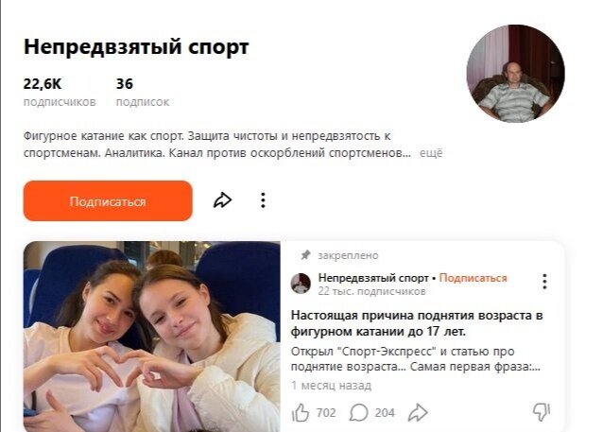Screen dimensions: 603x432
Task: Click the закреплено pin icon
Action: click(x=305, y=255)
